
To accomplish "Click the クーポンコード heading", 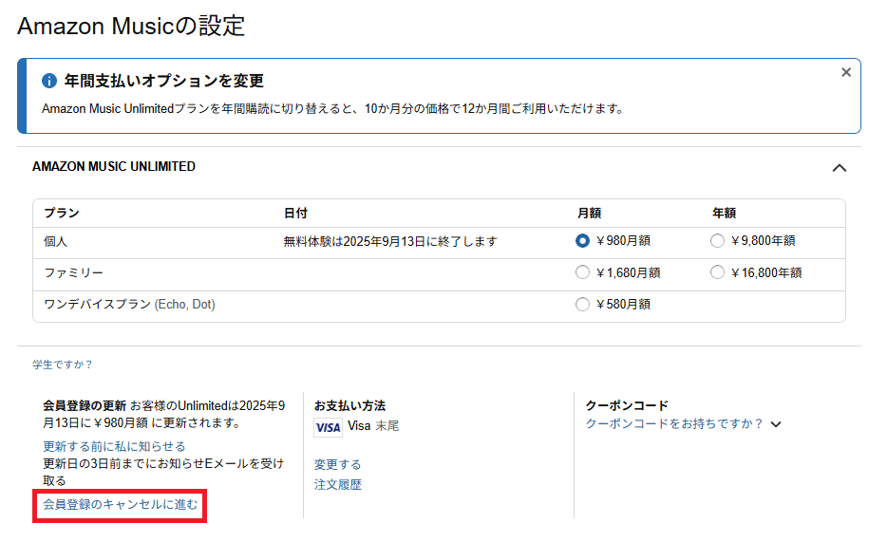I will (x=627, y=406).
